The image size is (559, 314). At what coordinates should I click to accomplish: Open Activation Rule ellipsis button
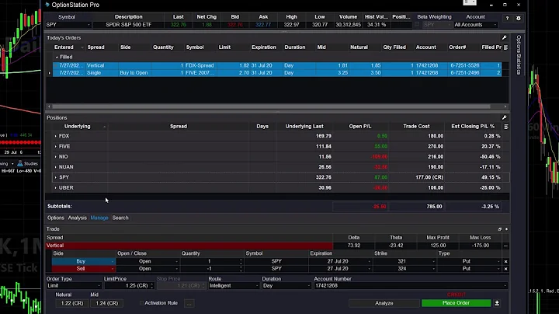189,303
